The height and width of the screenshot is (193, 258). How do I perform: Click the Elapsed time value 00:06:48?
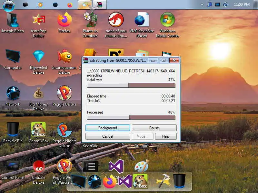click(x=168, y=96)
